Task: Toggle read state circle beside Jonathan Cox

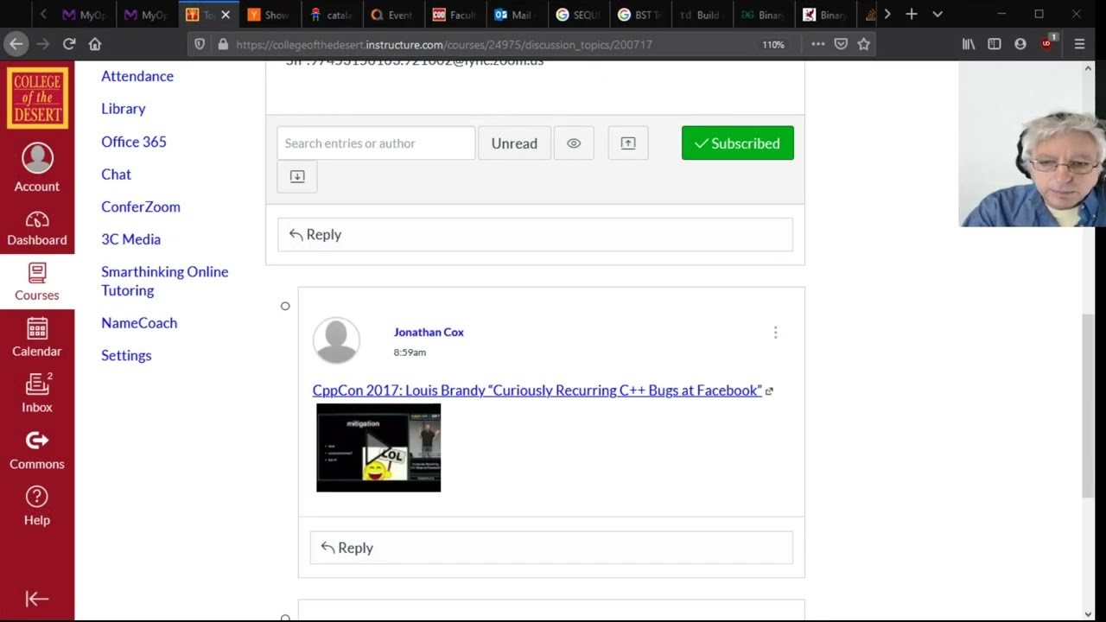Action: pos(285,306)
